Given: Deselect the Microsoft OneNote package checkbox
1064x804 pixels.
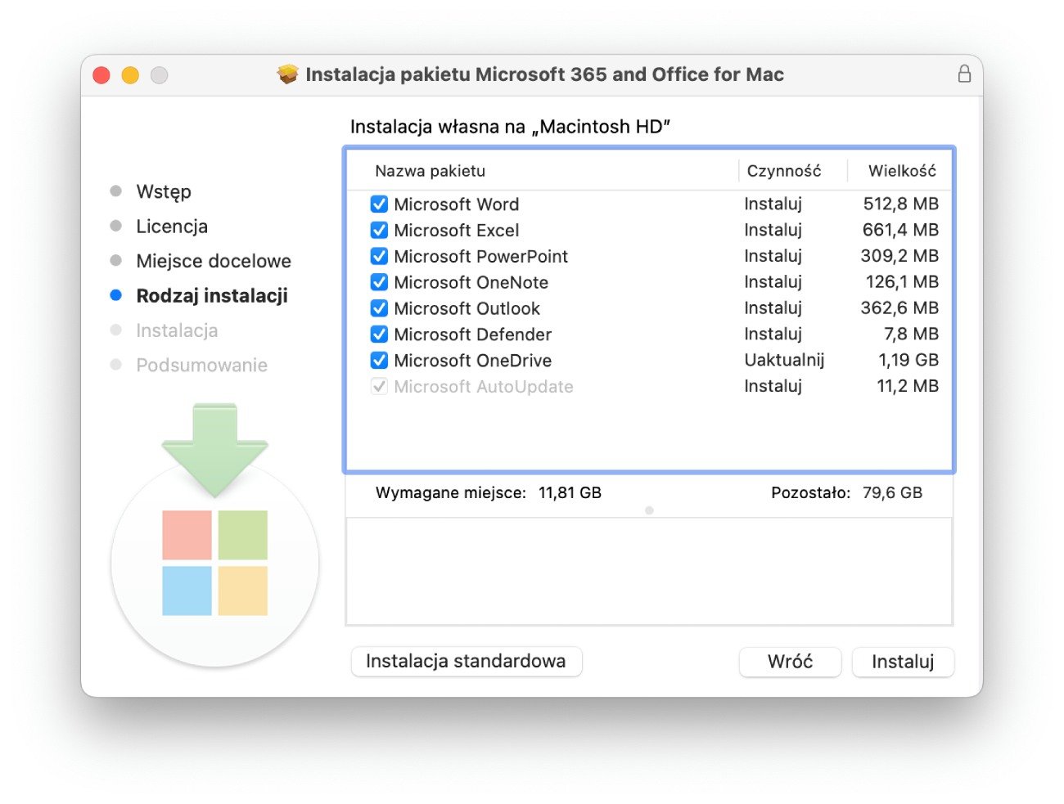Looking at the screenshot, I should pyautogui.click(x=379, y=282).
